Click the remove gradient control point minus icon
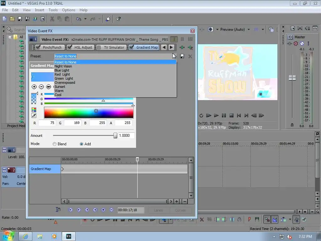 [x=41, y=87]
